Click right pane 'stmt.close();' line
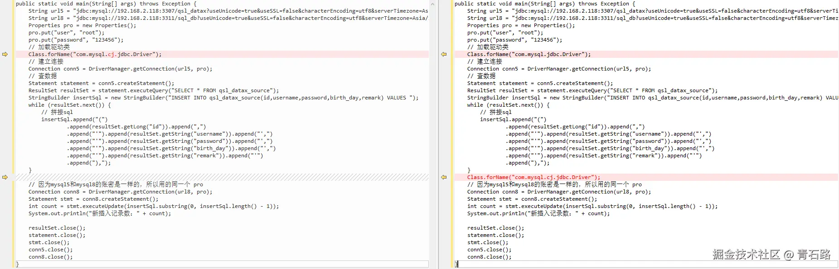Viewport: 839px width, 269px height. coord(488,242)
